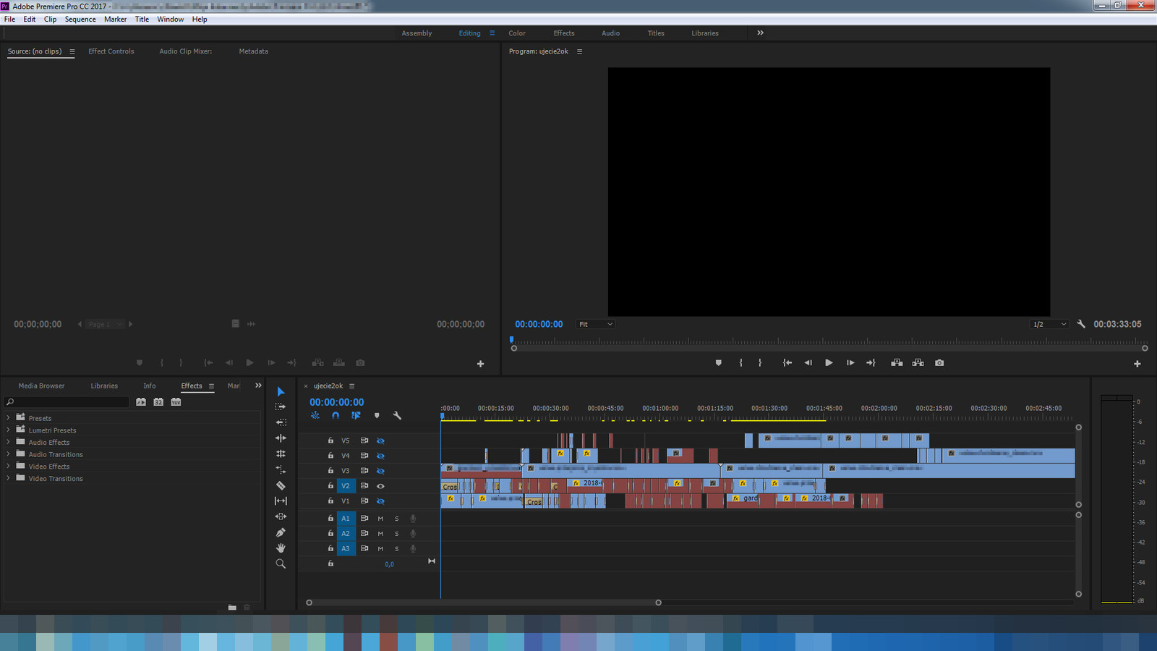Open playback resolution 1/2 dropdown
This screenshot has width=1157, height=651.
pyautogui.click(x=1050, y=324)
